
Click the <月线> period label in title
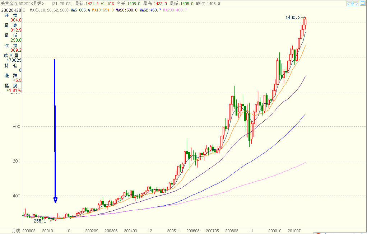pyautogui.click(x=37, y=4)
